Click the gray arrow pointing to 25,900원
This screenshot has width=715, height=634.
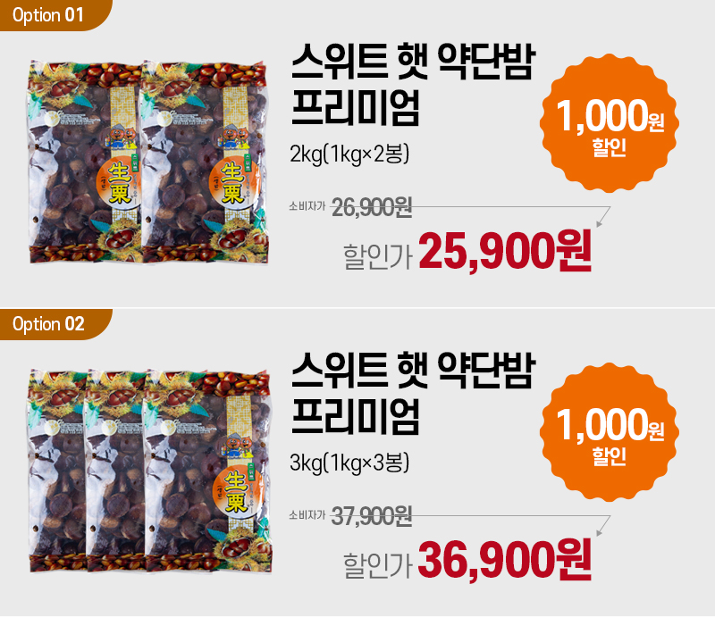(603, 217)
